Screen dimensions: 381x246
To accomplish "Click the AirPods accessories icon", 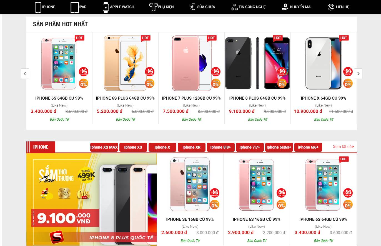I will [x=153, y=7].
